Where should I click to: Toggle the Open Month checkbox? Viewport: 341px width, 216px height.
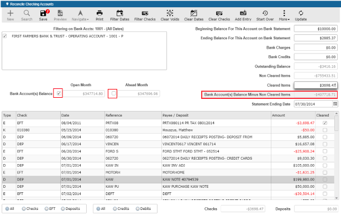point(59,93)
